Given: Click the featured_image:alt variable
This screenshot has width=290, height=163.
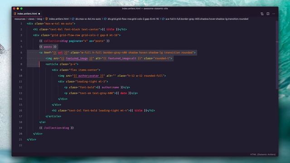Looking at the screenshot, I should coord(122,58).
